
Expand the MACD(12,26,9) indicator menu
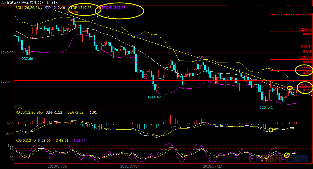[42, 112]
